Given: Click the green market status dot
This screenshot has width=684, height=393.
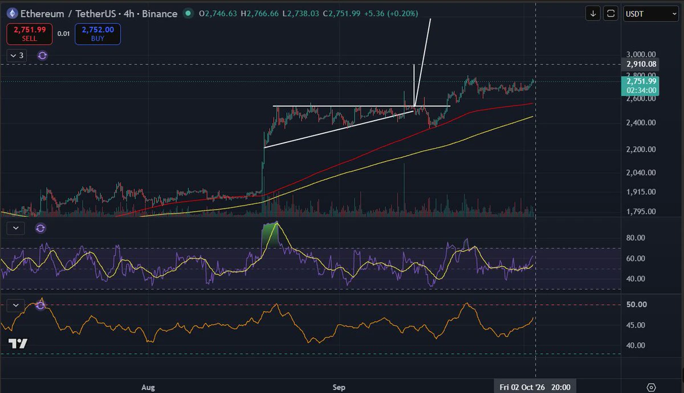Looking at the screenshot, I should click(x=186, y=14).
